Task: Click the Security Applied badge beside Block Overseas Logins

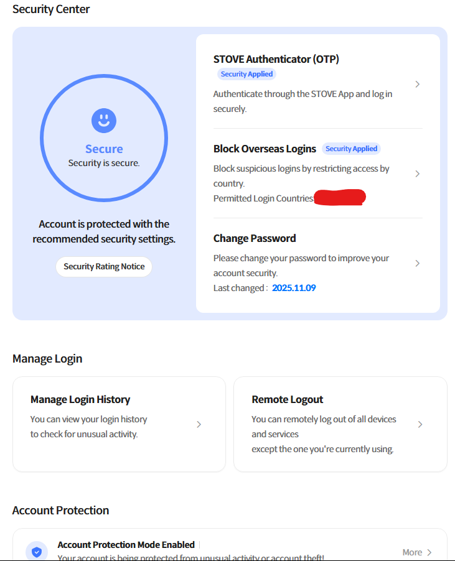Action: click(x=351, y=149)
